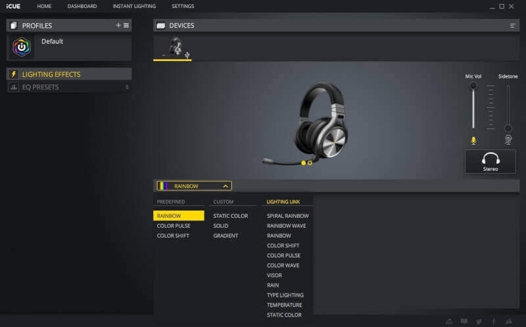This screenshot has height=327, width=526.
Task: Open EQ Presets section
Action: (69, 88)
